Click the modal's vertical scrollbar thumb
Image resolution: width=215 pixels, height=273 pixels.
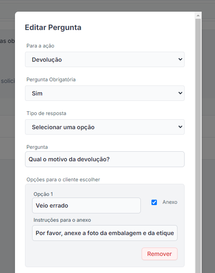click(198, 146)
